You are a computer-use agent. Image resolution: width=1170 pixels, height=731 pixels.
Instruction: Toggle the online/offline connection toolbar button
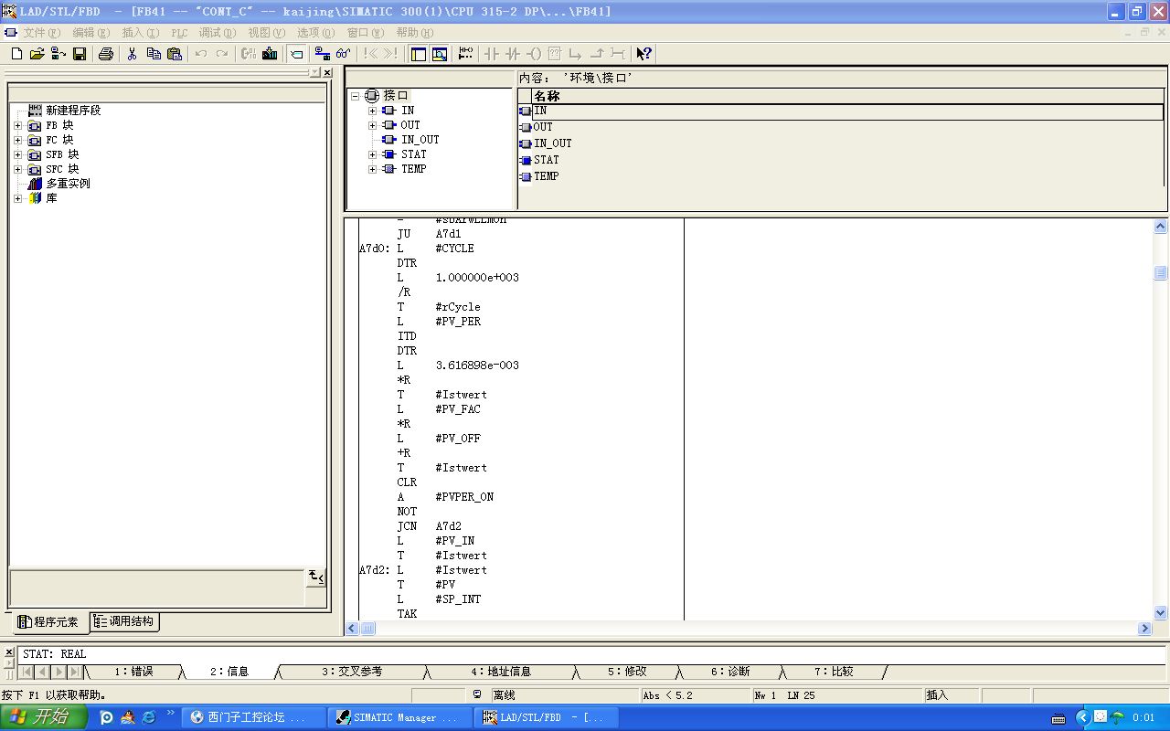tap(322, 54)
